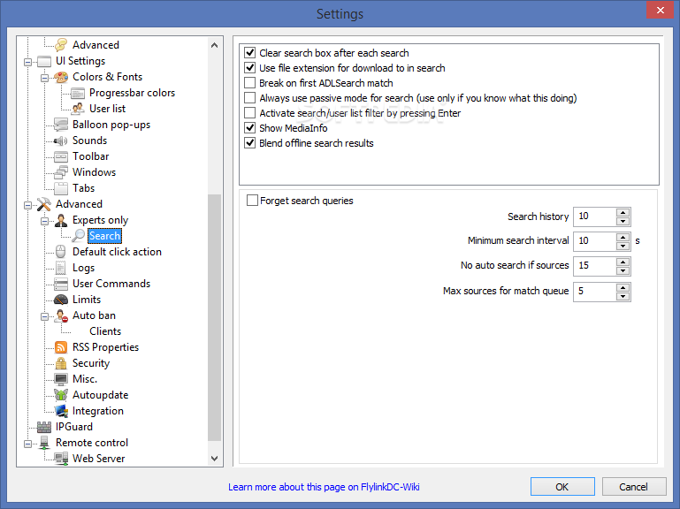This screenshot has width=680, height=509.
Task: Click the Remote control server icon
Action: click(44, 443)
